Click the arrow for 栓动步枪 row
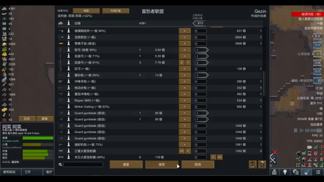Viewport: 324px width, 182px height. 185,88
